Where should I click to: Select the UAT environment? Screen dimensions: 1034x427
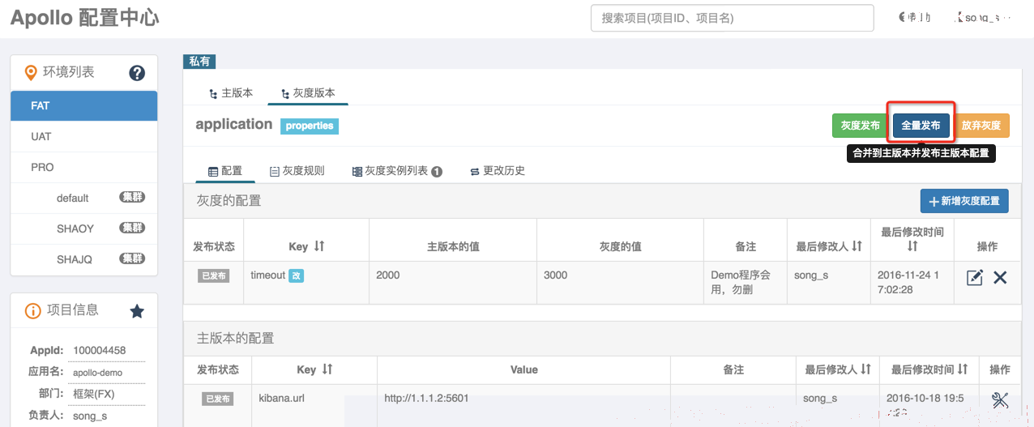(84, 137)
